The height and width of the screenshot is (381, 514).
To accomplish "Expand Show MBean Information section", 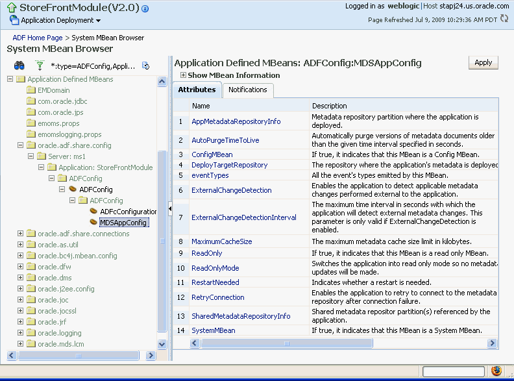I will (x=183, y=75).
